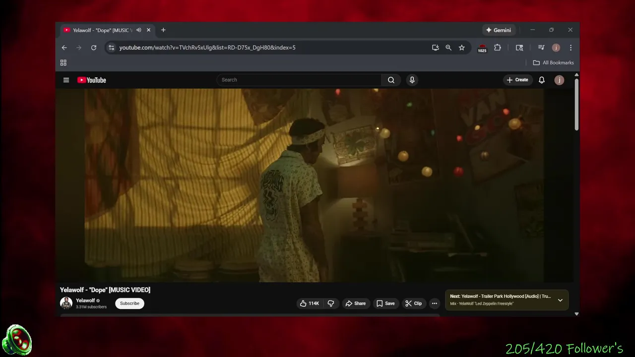This screenshot has width=635, height=357.
Task: Subscribe to Yelawolf channel
Action: click(x=129, y=303)
